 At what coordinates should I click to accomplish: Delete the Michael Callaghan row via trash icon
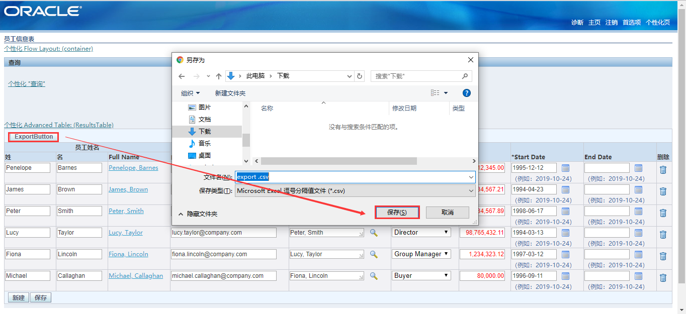point(663,278)
